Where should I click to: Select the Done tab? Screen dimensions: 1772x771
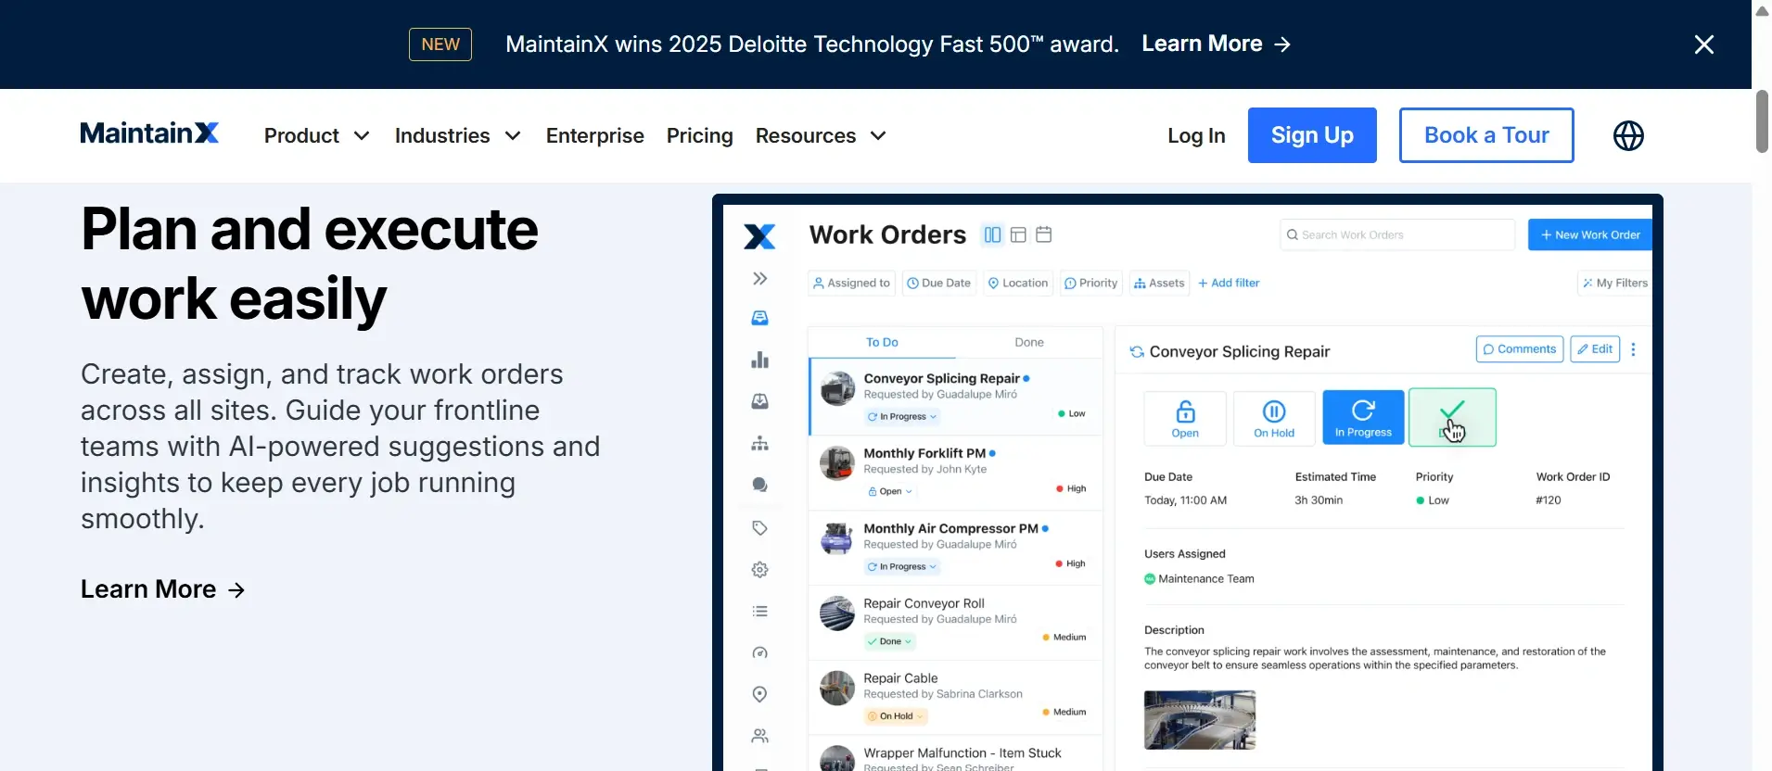point(1029,342)
